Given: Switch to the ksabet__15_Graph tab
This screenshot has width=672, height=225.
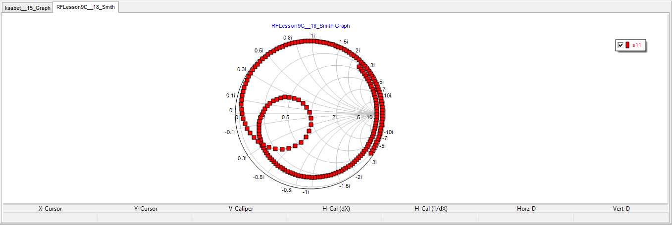Looking at the screenshot, I should pyautogui.click(x=28, y=8).
